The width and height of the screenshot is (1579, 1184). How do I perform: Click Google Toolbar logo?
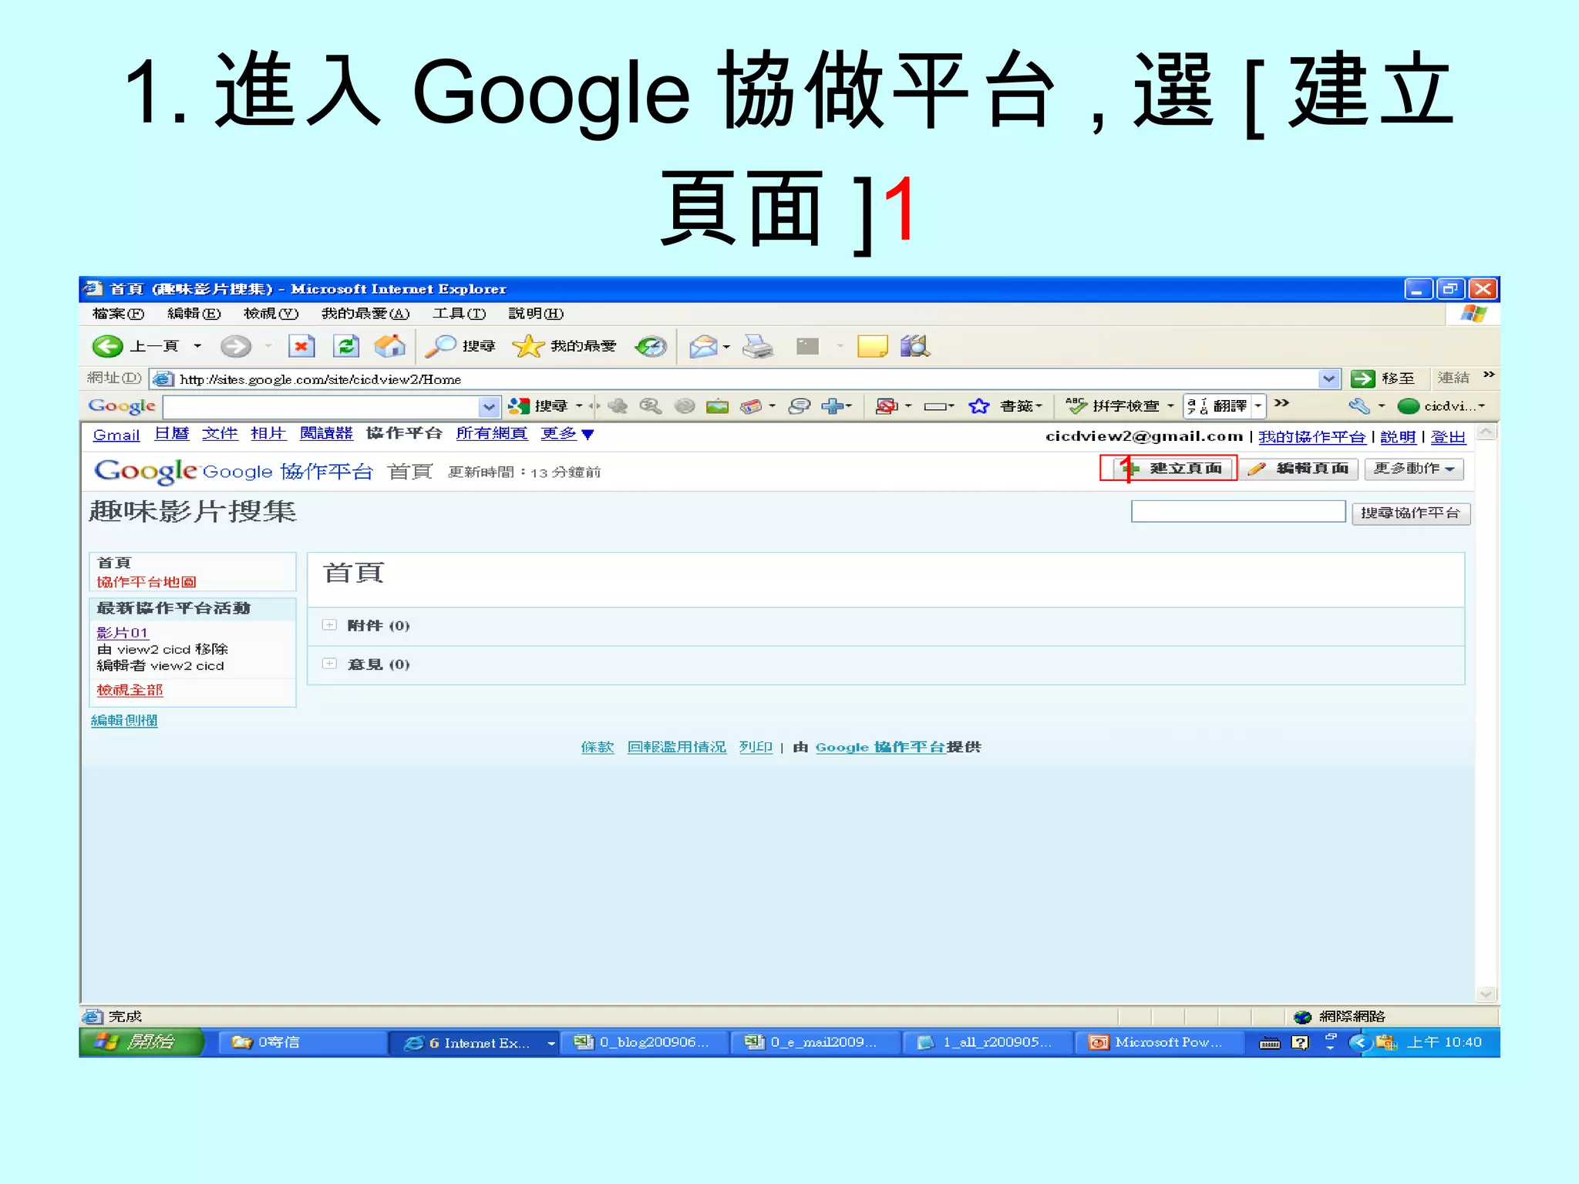[122, 405]
